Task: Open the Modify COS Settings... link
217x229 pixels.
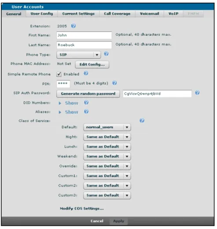Action: coord(82,209)
